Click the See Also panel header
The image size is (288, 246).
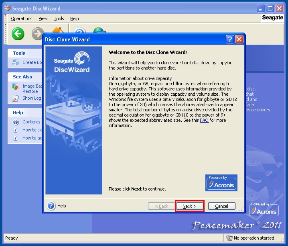click(25, 77)
